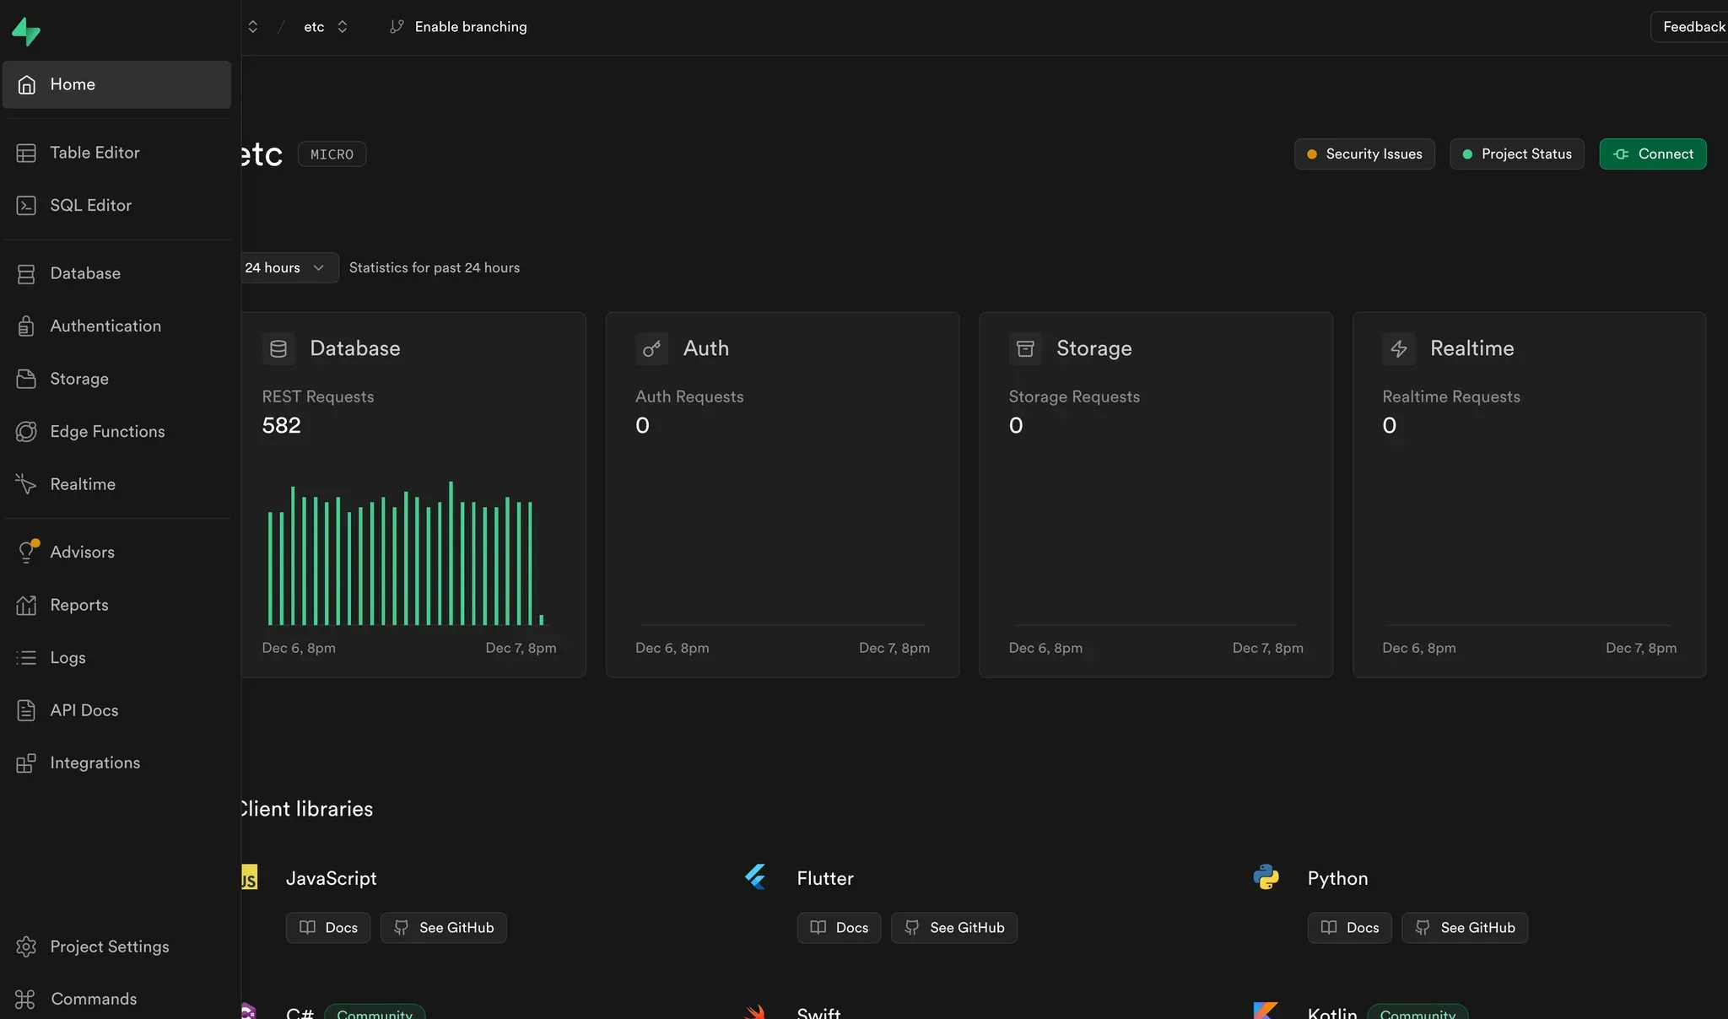Click the Logs list icon

26,657
